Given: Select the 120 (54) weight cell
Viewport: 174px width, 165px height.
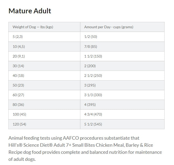Looking at the screenshot, I should [x=44, y=124].
